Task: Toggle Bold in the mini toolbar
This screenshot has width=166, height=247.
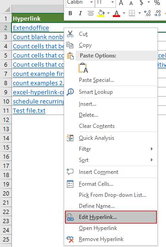Action: (70, 13)
